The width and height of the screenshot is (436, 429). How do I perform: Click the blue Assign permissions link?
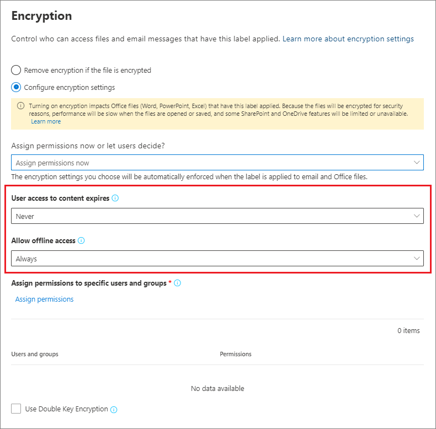44,299
